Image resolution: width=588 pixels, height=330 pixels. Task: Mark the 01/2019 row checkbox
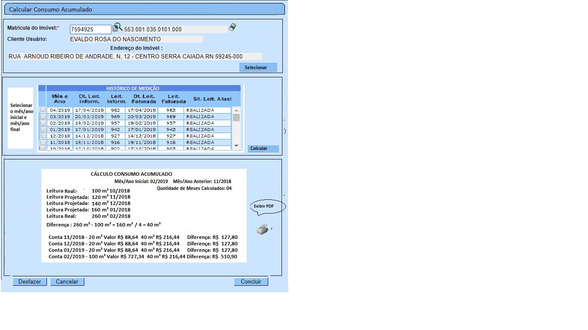tap(43, 129)
